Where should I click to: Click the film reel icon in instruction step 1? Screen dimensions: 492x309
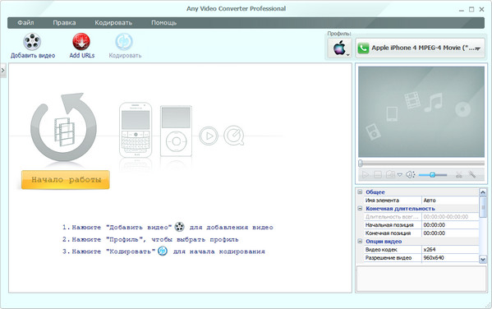180,227
